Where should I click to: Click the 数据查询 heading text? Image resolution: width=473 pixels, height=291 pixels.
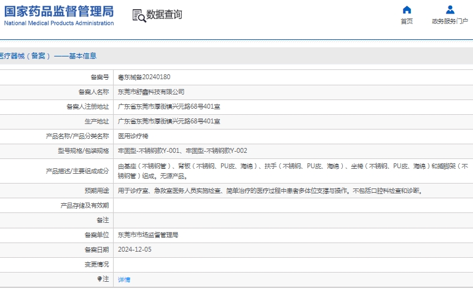pyautogui.click(x=164, y=15)
